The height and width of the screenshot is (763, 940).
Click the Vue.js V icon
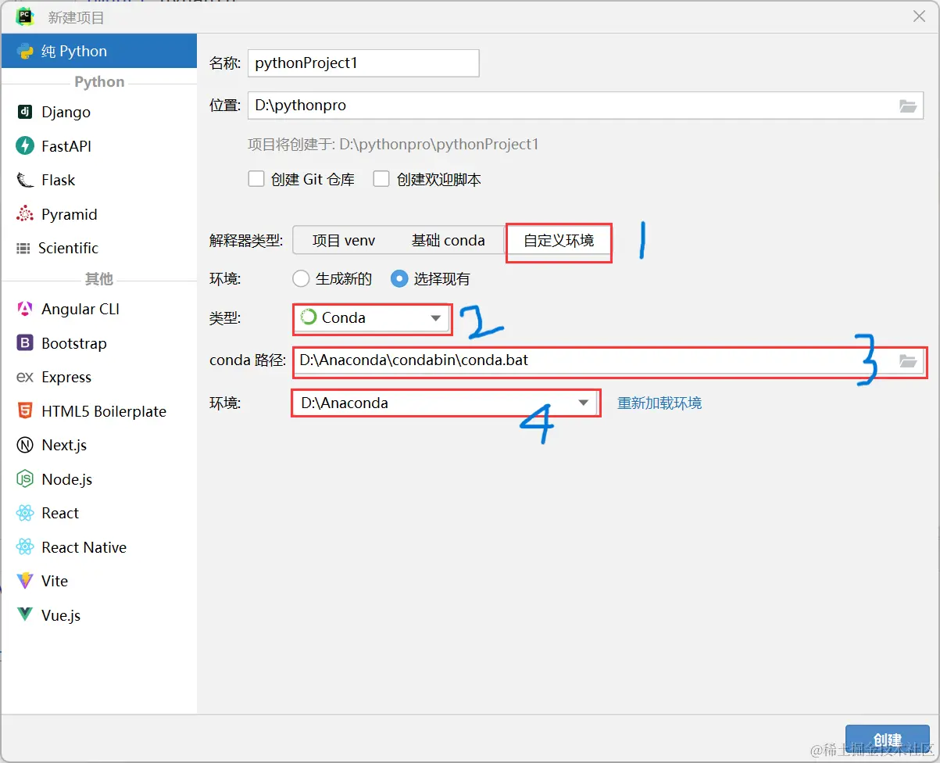(x=25, y=615)
